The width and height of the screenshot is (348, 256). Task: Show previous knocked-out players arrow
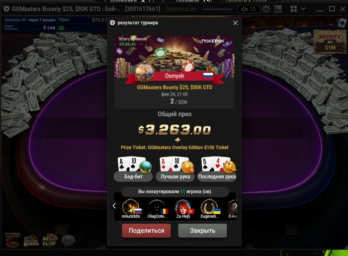tap(114, 206)
